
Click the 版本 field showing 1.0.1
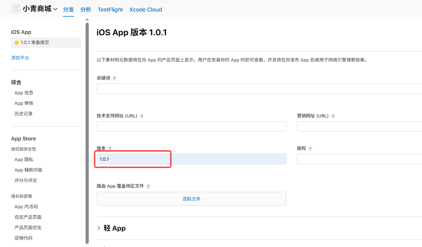[191, 159]
